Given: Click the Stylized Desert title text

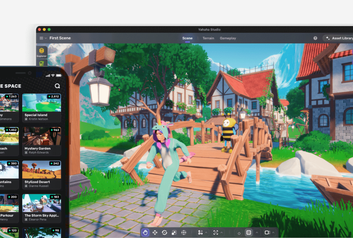Looking at the screenshot, I should 37,182.
